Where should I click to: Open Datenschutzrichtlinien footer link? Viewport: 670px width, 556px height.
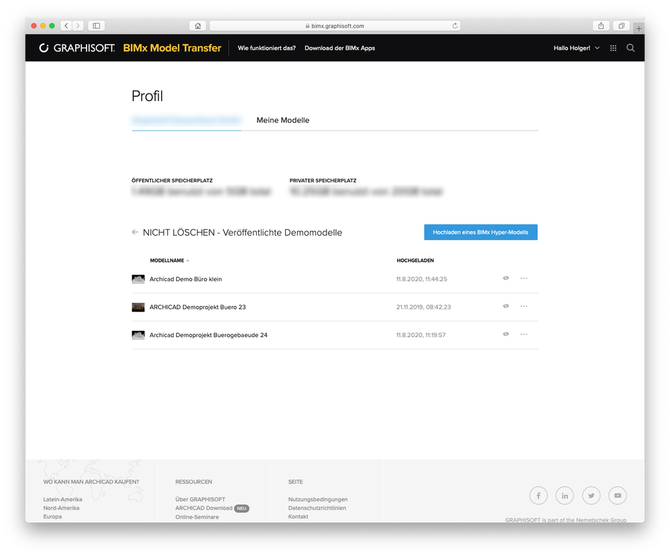[317, 508]
